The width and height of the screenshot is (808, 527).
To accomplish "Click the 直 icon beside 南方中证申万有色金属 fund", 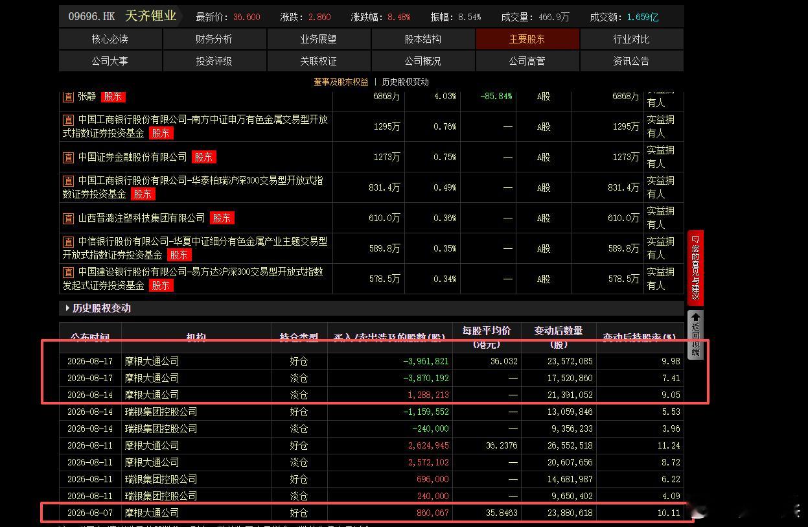I will pyautogui.click(x=68, y=120).
